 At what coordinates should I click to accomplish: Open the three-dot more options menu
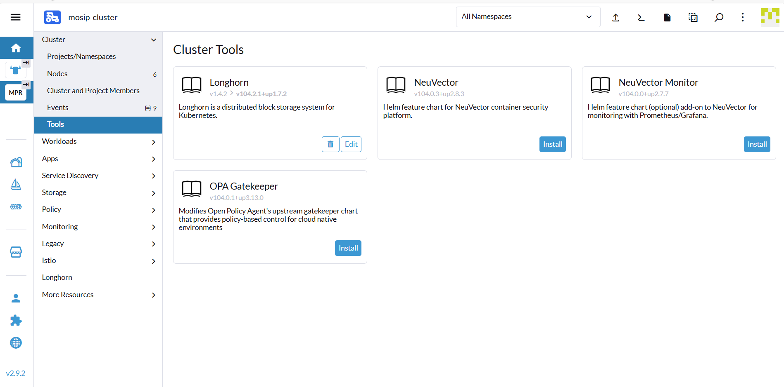[x=743, y=17]
